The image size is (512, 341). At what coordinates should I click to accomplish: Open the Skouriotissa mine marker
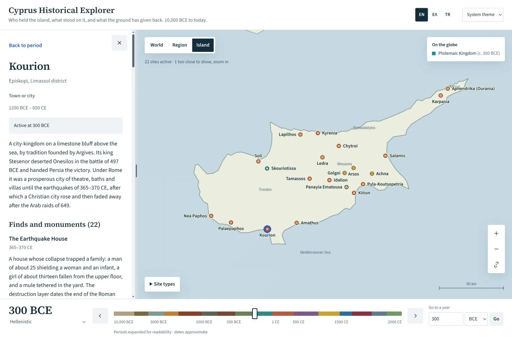point(267,168)
